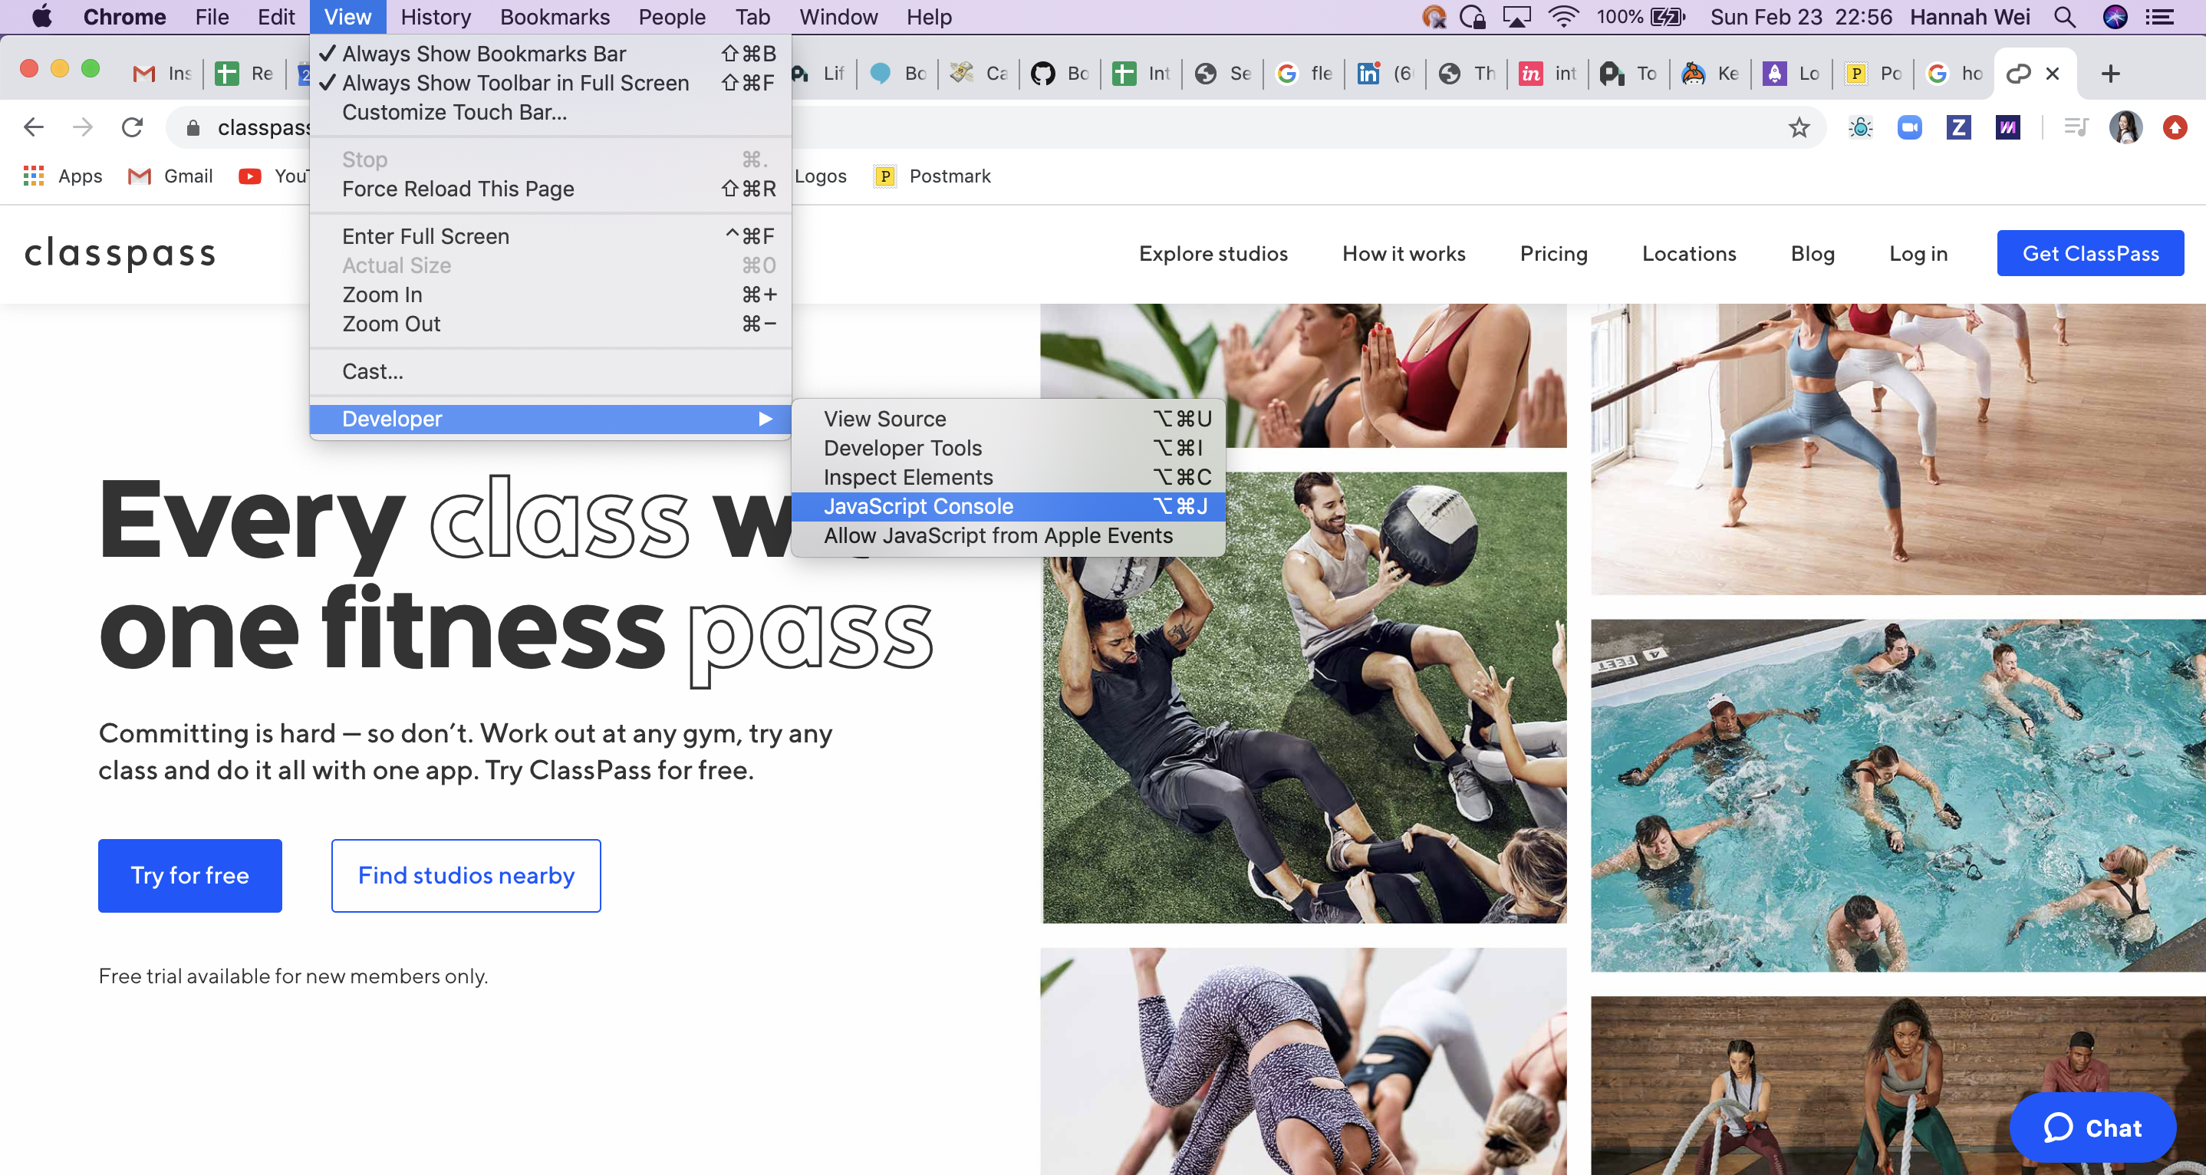Open the Apps bookmarks grid icon

[34, 176]
